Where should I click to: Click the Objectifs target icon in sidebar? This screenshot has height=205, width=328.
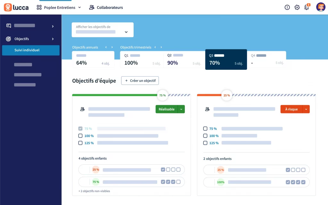point(8,39)
